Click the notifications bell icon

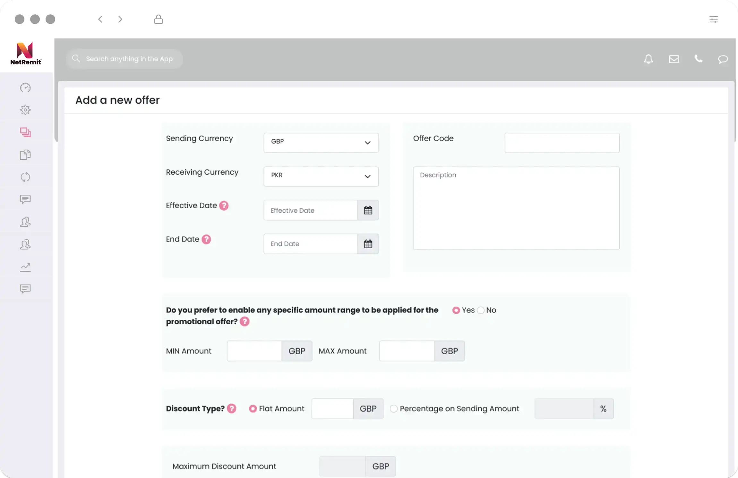pyautogui.click(x=649, y=59)
